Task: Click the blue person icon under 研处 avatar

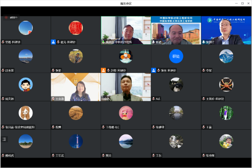Action: (x=154, y=71)
